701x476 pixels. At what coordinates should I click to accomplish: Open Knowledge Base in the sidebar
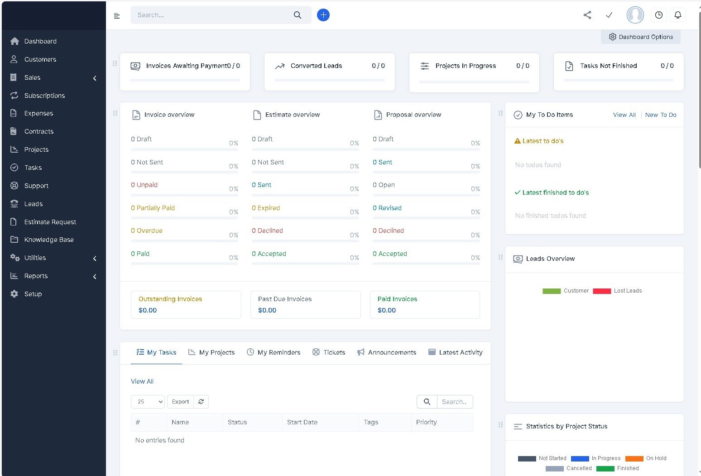coord(53,240)
